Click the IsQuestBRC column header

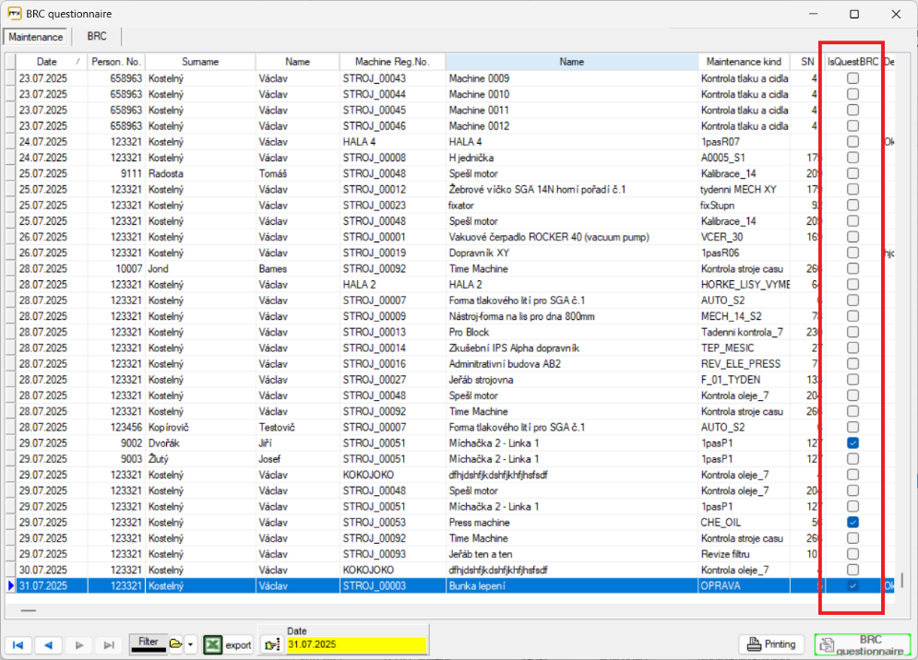coord(852,62)
